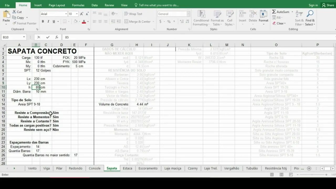336x189 pixels.
Task: Open the File menu
Action: [7, 5]
